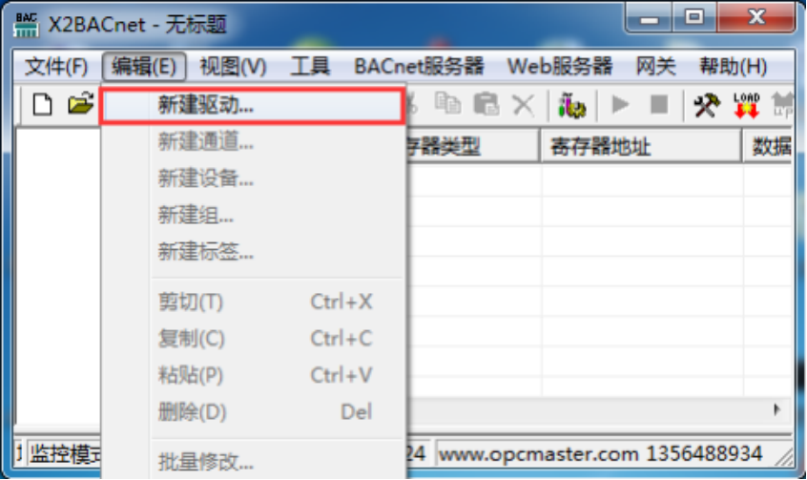The image size is (807, 480).
Task: Open the 文件(F) menu
Action: pos(56,67)
